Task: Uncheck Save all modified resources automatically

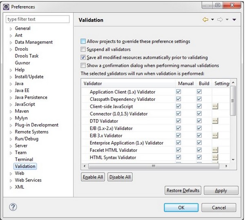Action: pos(83,58)
